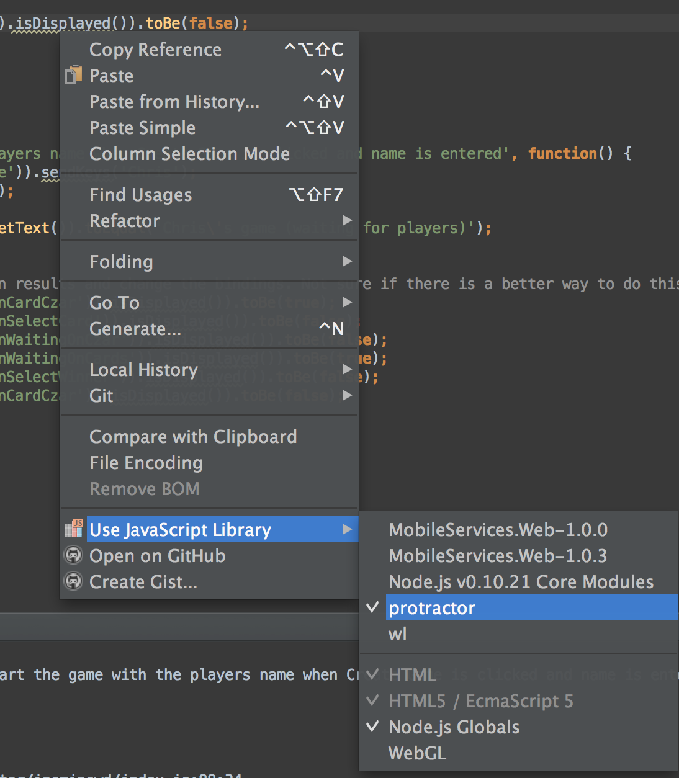Click the JS icon beside Use JavaScript Library
Screen dimensions: 679x778
click(x=73, y=528)
